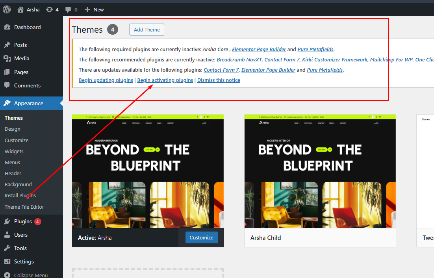Open Menus submenu item

coord(13,162)
